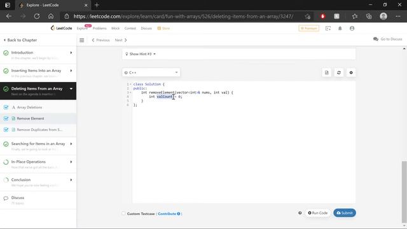The height and width of the screenshot is (229, 407).
Task: Click Back to Chapter link
Action: (x=20, y=40)
